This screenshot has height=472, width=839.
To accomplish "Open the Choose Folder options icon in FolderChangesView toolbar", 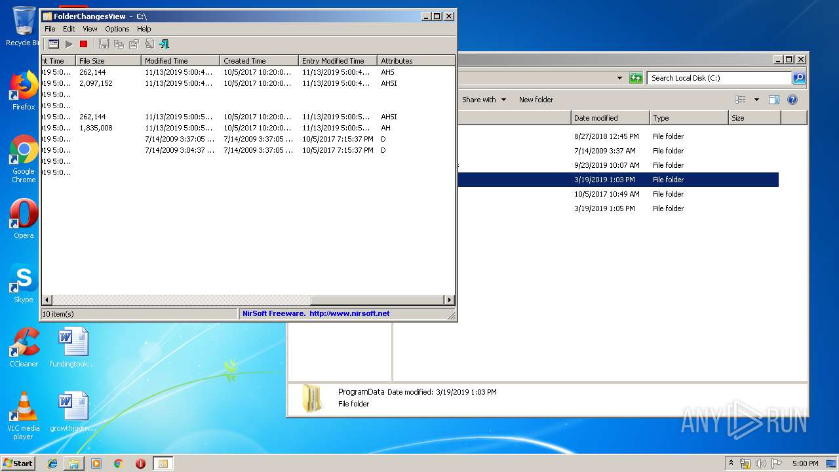I will tap(54, 44).
